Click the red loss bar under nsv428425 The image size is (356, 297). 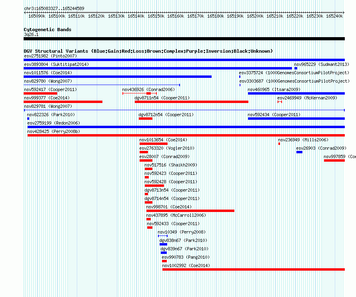[x=186, y=135]
